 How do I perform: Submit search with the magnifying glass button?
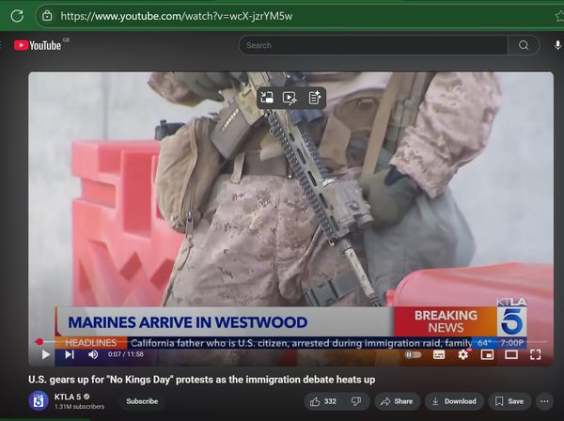click(x=524, y=45)
